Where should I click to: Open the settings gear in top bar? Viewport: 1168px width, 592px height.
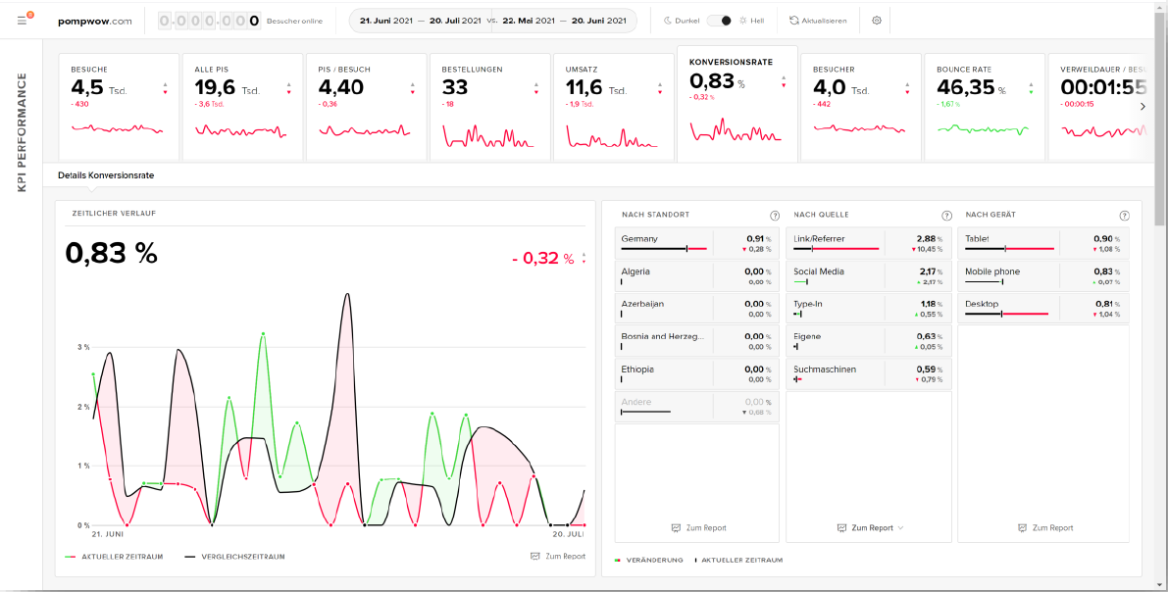[877, 21]
